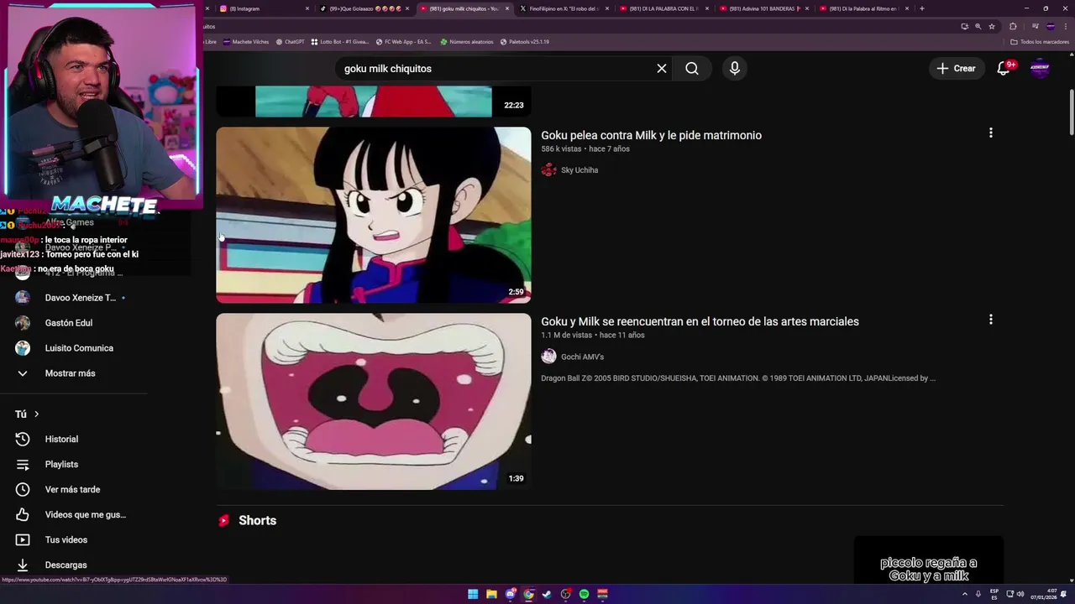Switch to 'DI LA PALABRA CON EL R...' tab
The width and height of the screenshot is (1075, 604).
[x=663, y=8]
